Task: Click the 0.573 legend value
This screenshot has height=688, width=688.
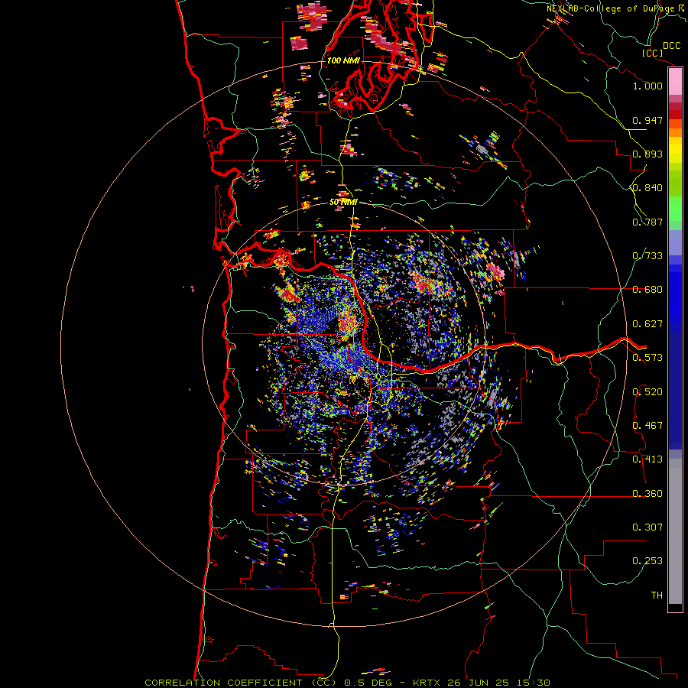Action: point(647,358)
